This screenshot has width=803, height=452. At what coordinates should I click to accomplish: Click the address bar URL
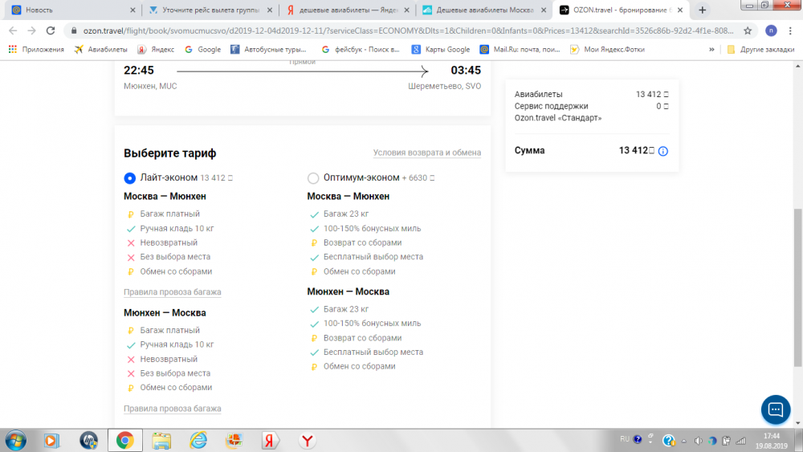[x=408, y=31]
